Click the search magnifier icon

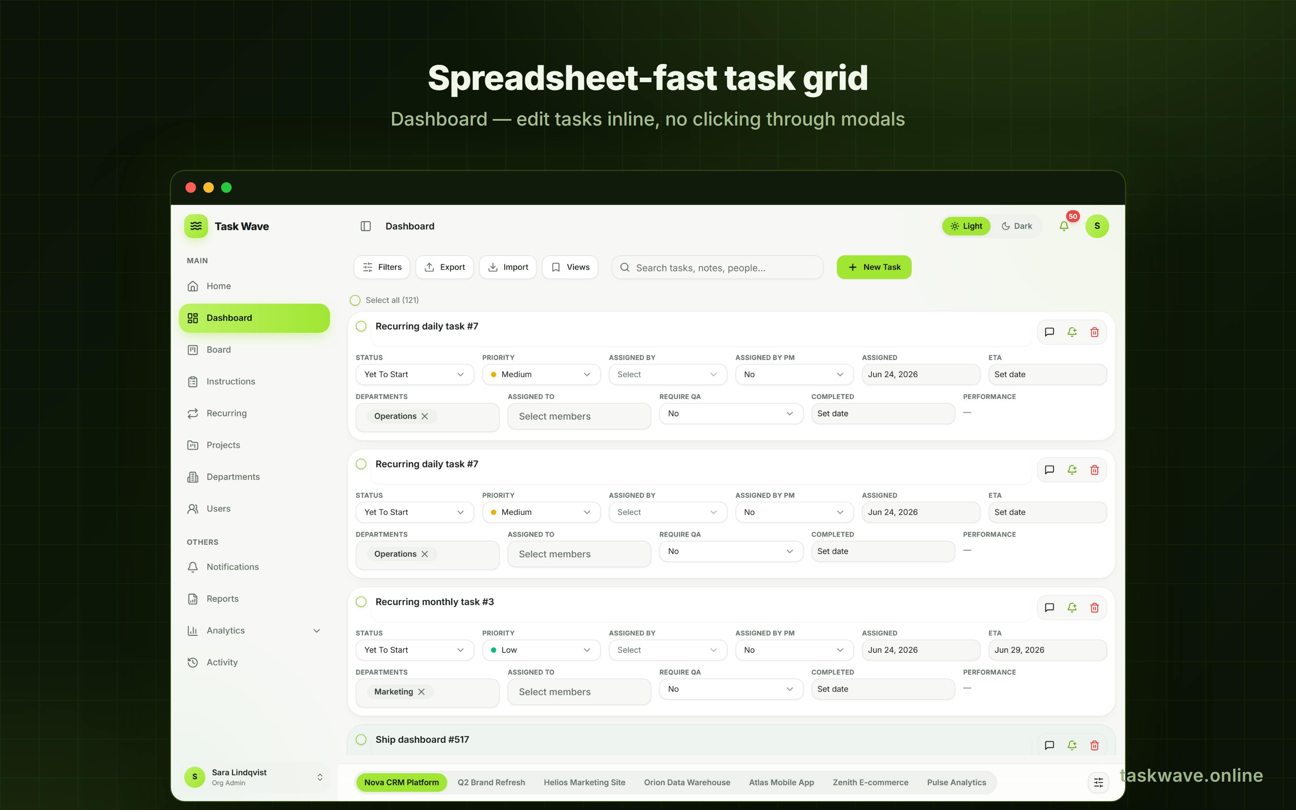(x=625, y=267)
